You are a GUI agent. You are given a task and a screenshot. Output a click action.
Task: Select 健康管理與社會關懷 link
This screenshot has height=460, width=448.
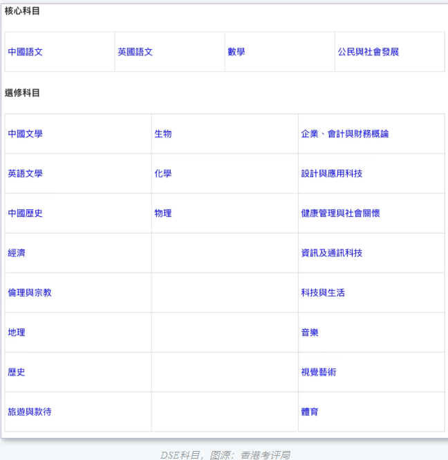tap(340, 213)
